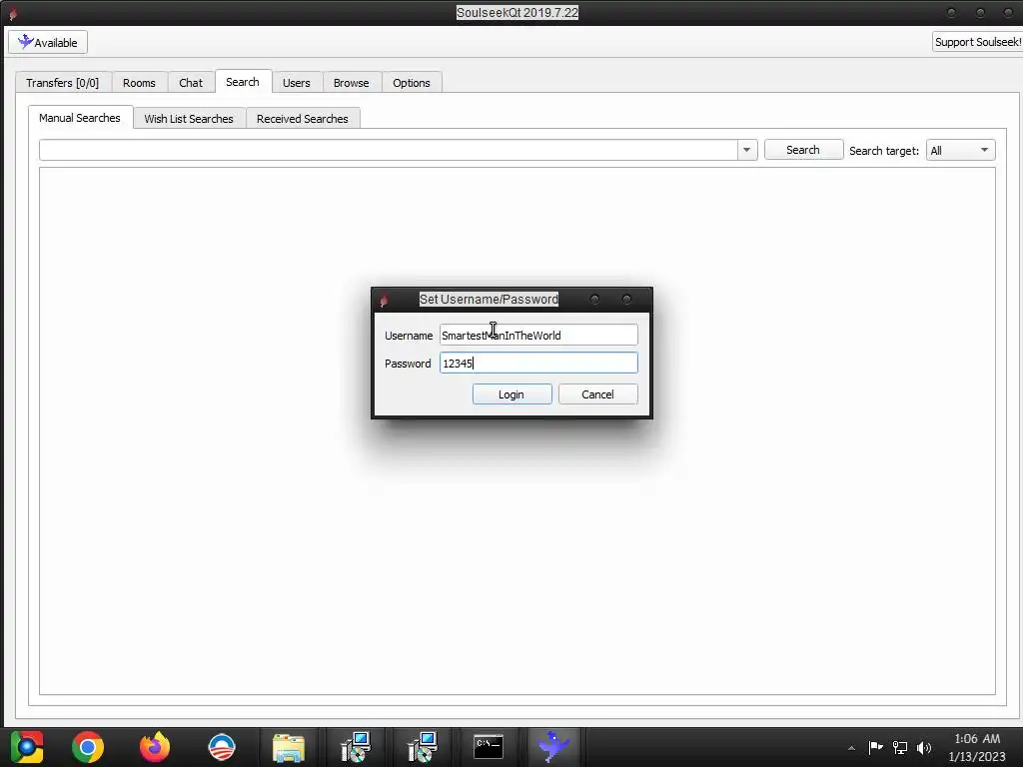Select the Search tab
The image size is (1023, 767).
click(x=243, y=82)
